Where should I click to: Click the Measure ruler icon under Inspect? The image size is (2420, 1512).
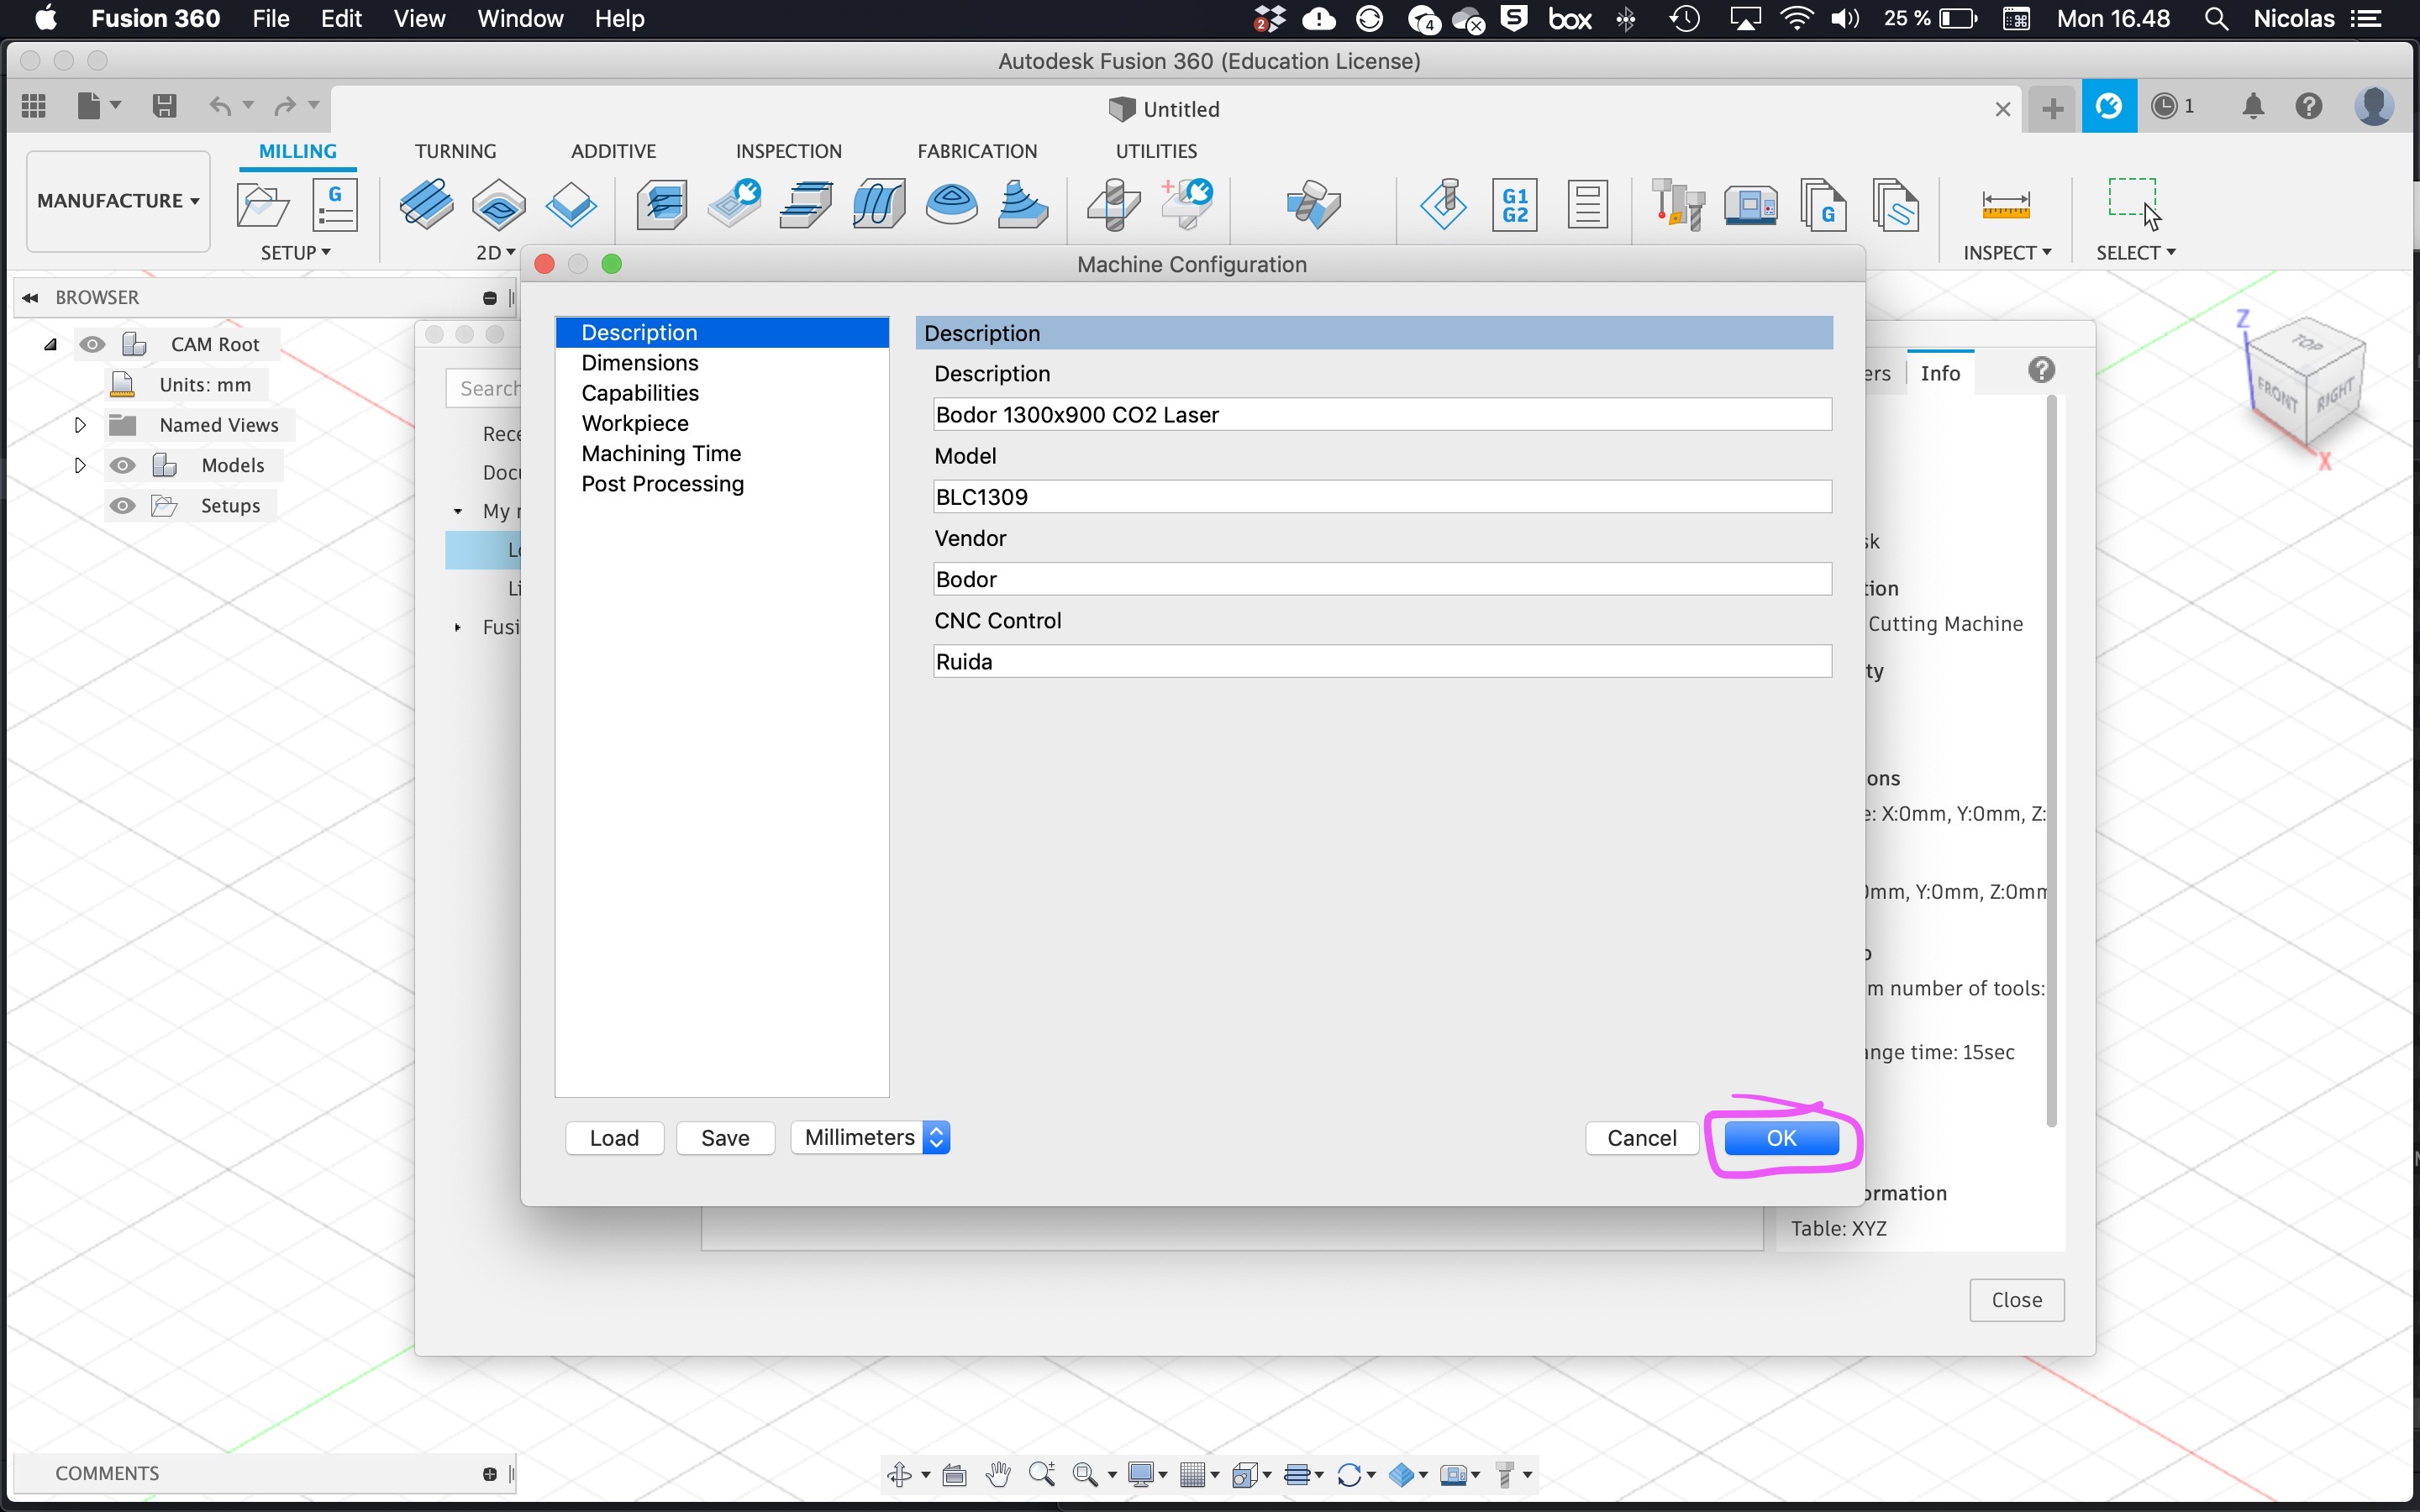pos(2005,205)
